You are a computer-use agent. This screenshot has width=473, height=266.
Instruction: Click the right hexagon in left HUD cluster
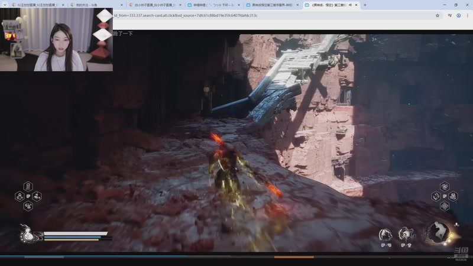tap(37, 197)
